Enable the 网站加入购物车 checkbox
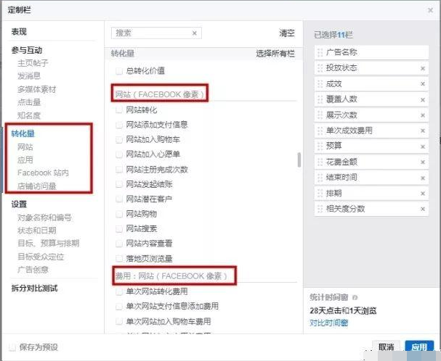The width and height of the screenshot is (441, 361). (120, 139)
